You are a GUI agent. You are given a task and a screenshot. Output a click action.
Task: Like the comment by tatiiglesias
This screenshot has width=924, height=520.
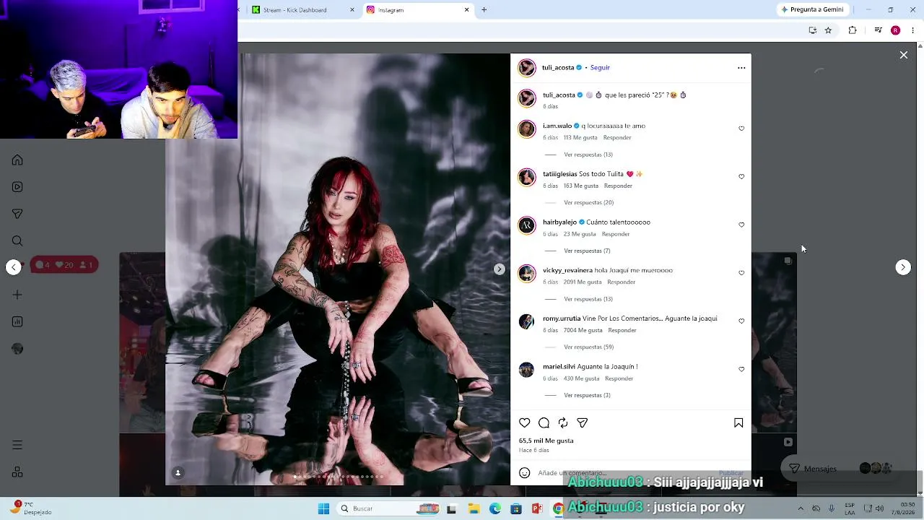741,177
